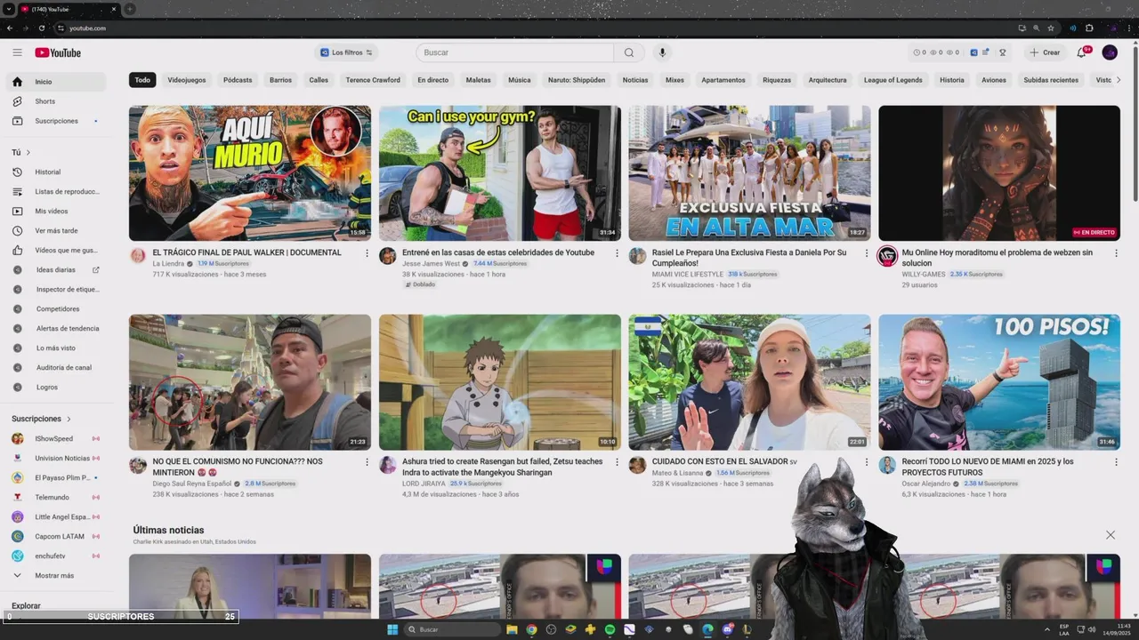Click the trophy icon in the header
The image size is (1139, 640).
coord(1002,52)
